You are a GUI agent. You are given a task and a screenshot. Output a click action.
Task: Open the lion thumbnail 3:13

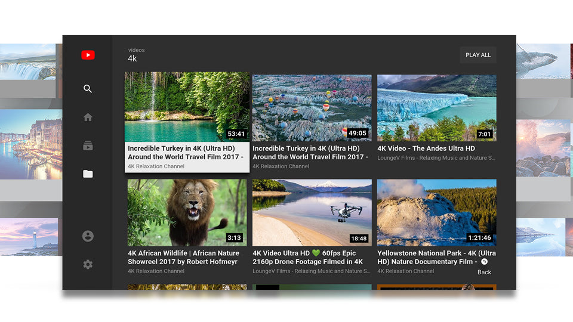(x=187, y=212)
